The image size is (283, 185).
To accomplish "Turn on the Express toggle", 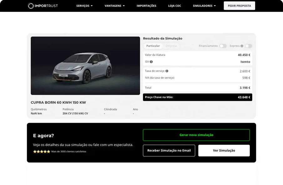I will tap(248, 46).
